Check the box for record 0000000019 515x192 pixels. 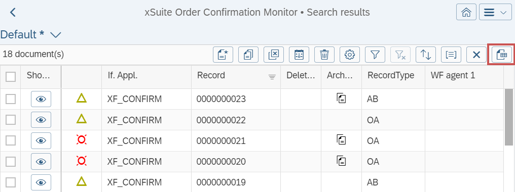(11, 182)
